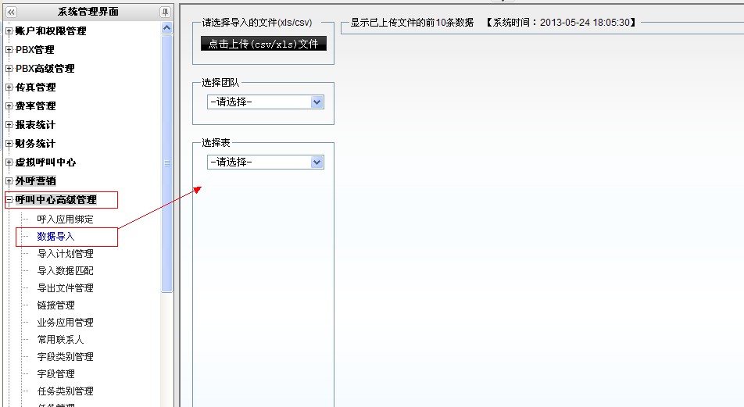744x407 pixels.
Task: Open the 报表统计 section
Action: coord(35,125)
